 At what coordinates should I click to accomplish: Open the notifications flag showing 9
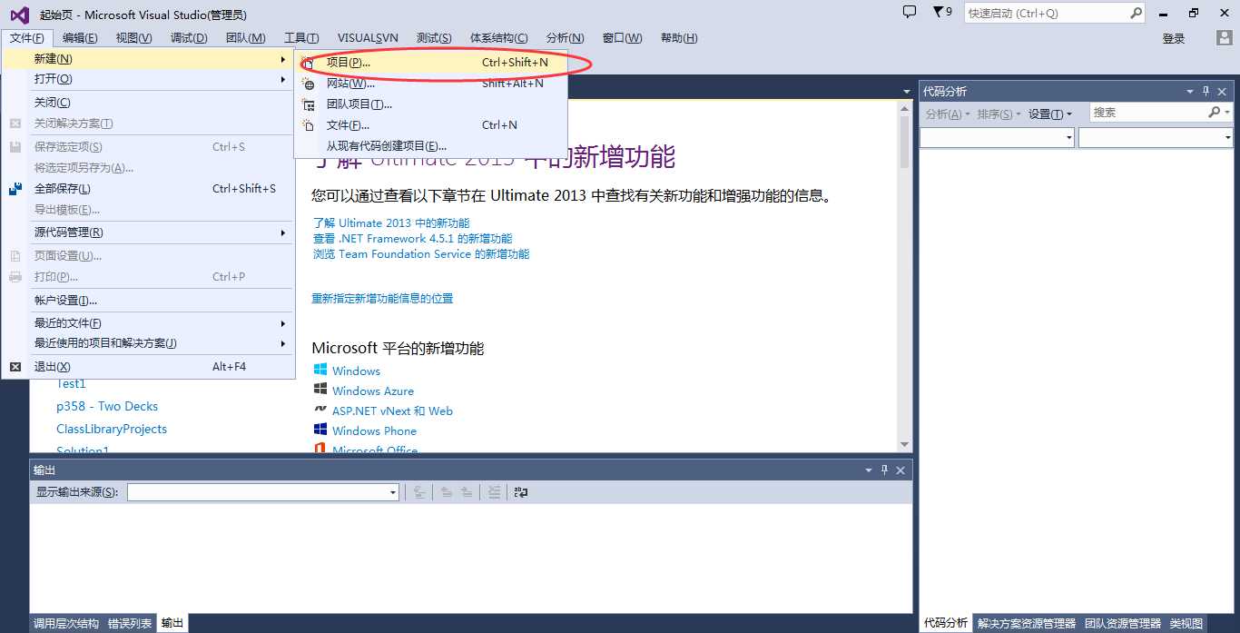pos(942,12)
